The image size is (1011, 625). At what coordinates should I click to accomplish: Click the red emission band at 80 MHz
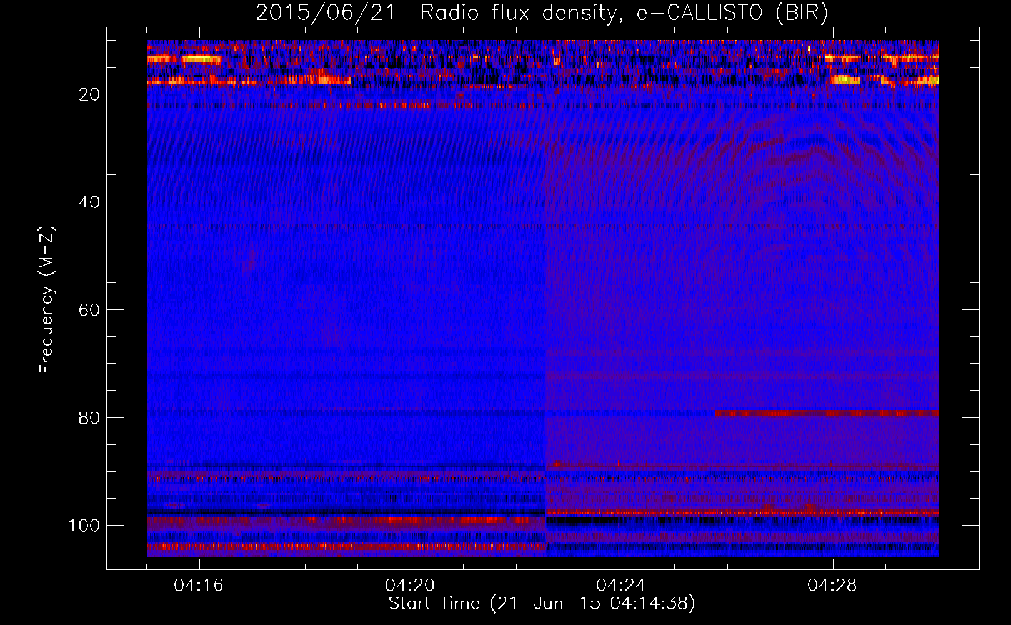[x=827, y=413]
